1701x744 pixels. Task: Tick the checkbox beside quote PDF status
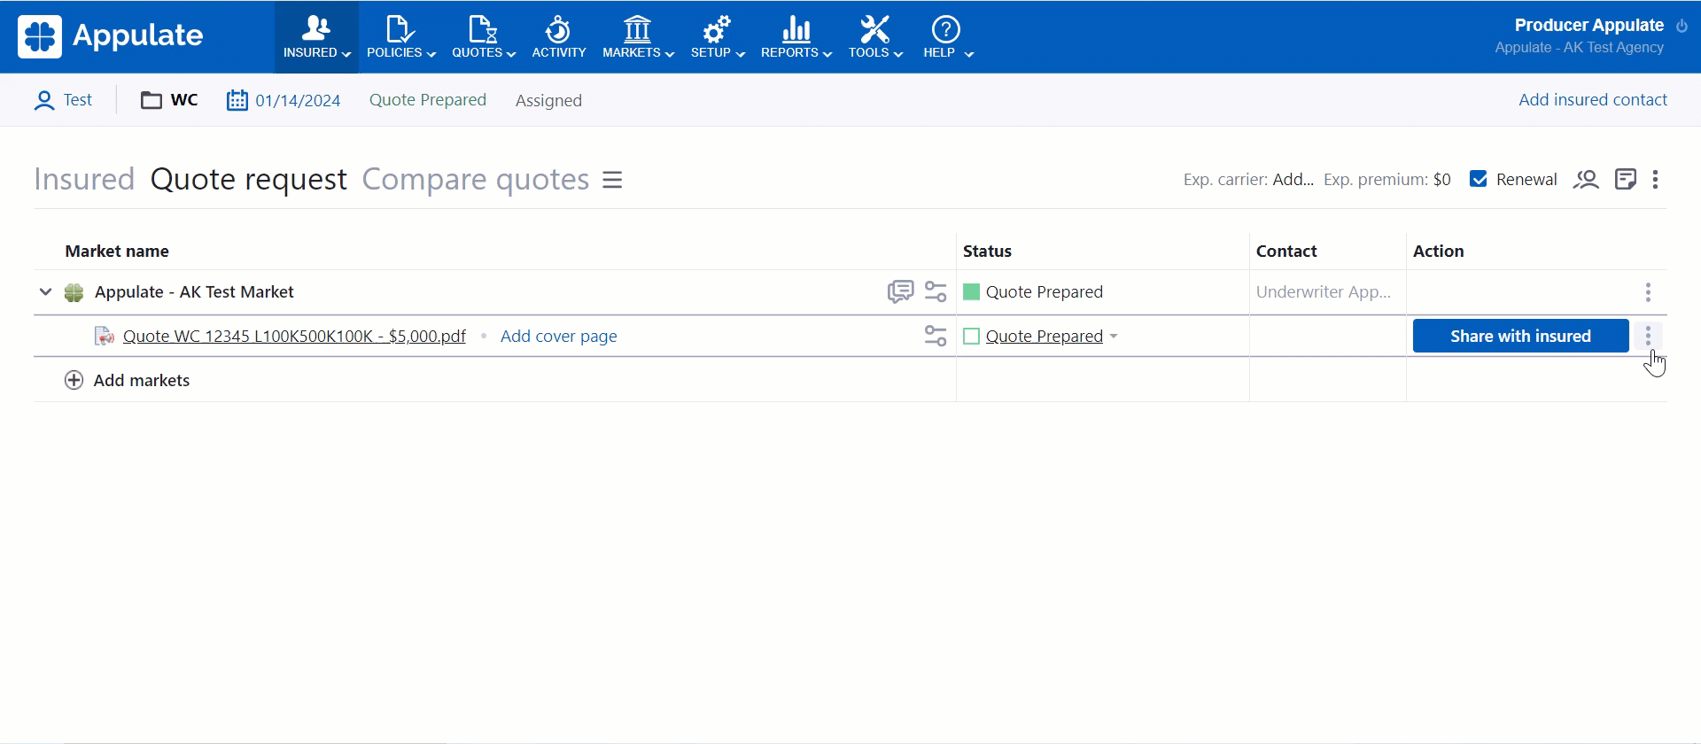[x=971, y=337]
